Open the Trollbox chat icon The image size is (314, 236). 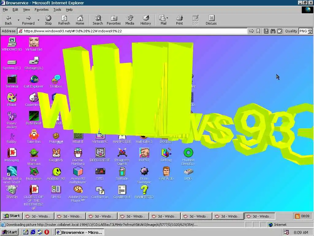(56, 81)
